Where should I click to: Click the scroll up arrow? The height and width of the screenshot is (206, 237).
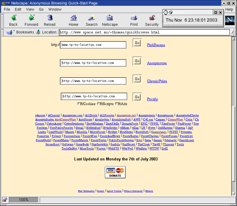click(233, 38)
